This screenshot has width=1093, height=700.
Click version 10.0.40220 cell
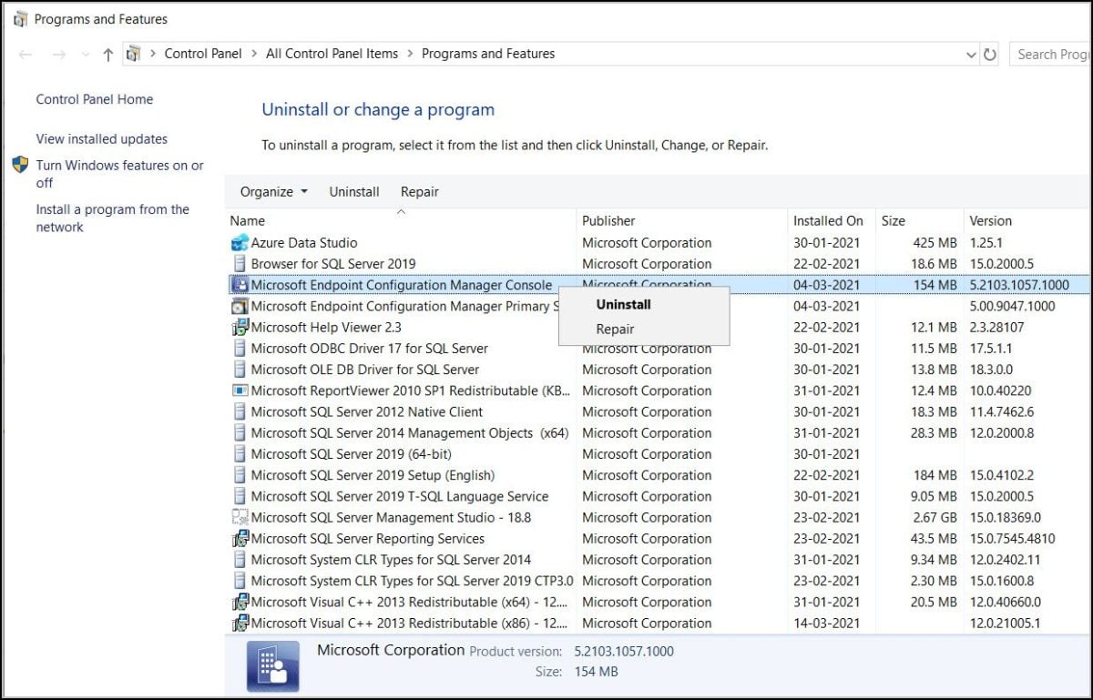1003,391
